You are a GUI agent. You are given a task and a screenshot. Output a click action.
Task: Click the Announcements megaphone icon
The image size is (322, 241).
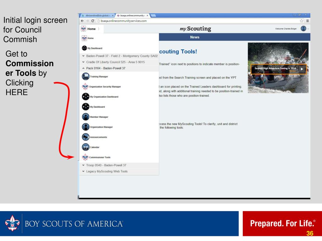click(x=86, y=137)
